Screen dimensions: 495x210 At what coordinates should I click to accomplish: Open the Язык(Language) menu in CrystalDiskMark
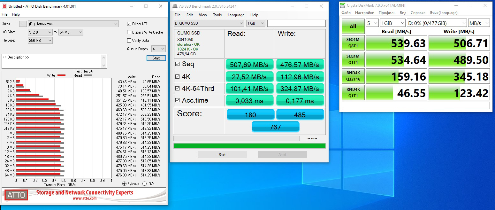444,13
